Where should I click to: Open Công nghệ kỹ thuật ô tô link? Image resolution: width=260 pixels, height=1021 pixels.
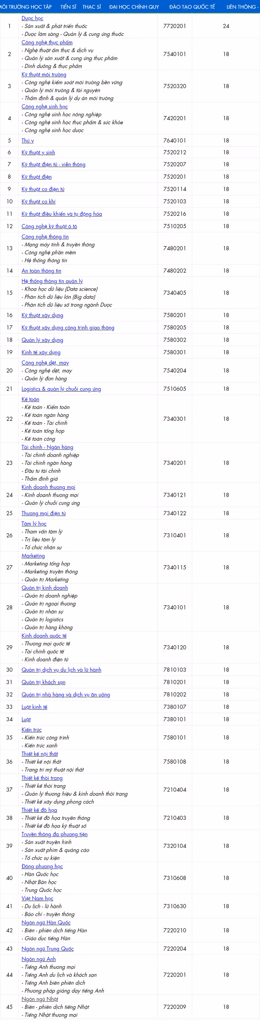coord(49,226)
